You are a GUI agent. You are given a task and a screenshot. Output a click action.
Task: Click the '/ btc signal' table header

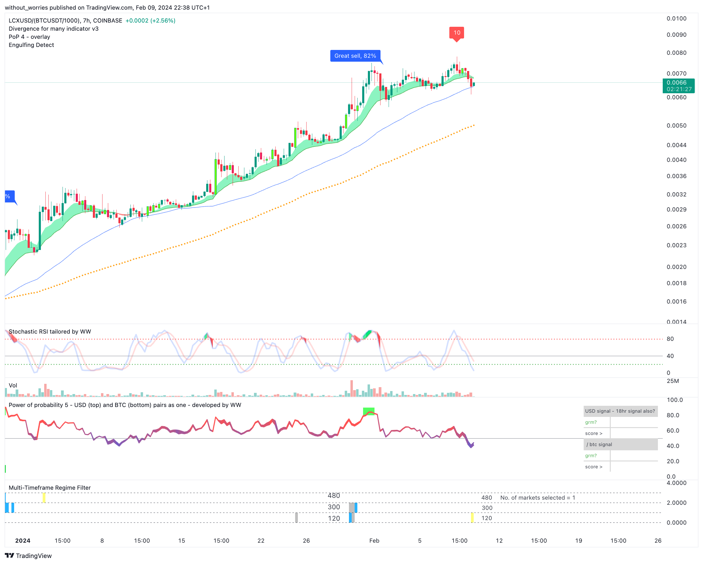tap(620, 445)
